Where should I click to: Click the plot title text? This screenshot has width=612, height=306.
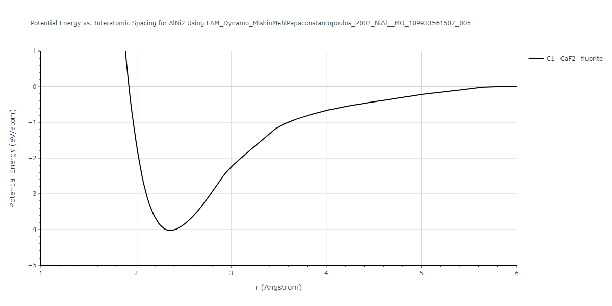(250, 23)
